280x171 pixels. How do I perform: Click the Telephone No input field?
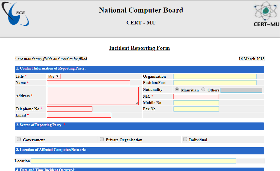[70, 109]
